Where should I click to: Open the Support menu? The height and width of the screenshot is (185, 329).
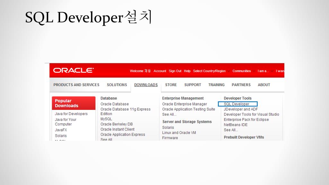click(x=193, y=85)
